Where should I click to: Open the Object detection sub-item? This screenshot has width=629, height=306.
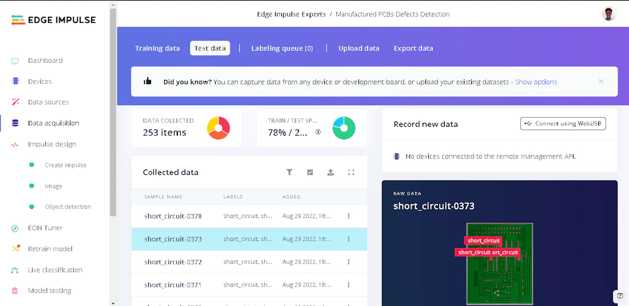click(68, 207)
